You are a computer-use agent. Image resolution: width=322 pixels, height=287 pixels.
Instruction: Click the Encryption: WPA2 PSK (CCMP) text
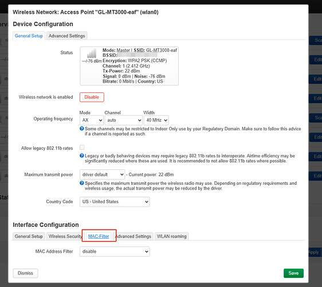coord(135,61)
